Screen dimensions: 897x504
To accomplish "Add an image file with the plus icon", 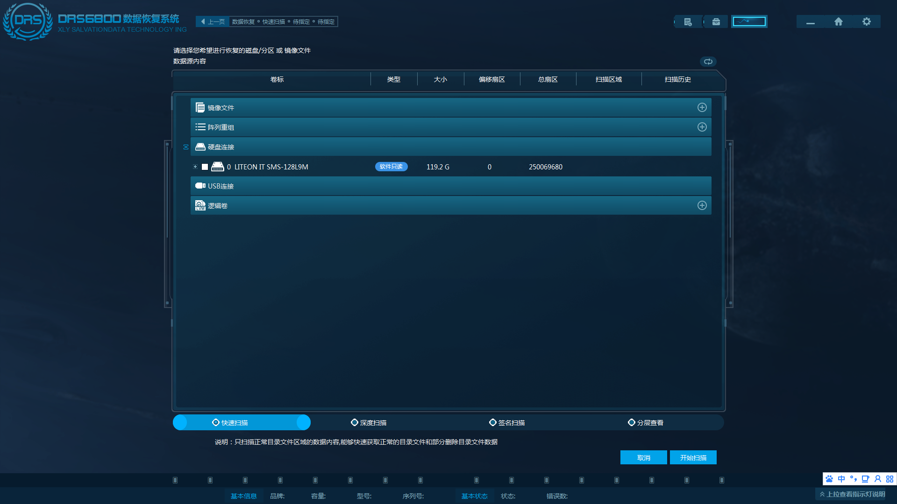I will pyautogui.click(x=702, y=108).
